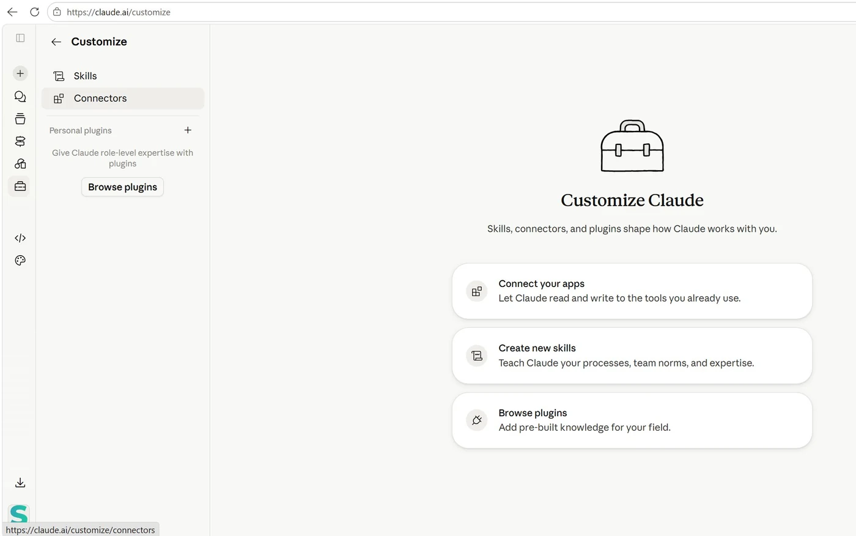Go back using the arrow beside Customize
Viewport: 856px width, 536px height.
click(56, 42)
